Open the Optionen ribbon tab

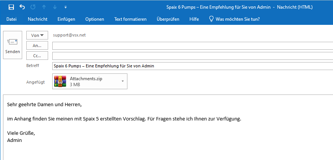click(x=95, y=19)
